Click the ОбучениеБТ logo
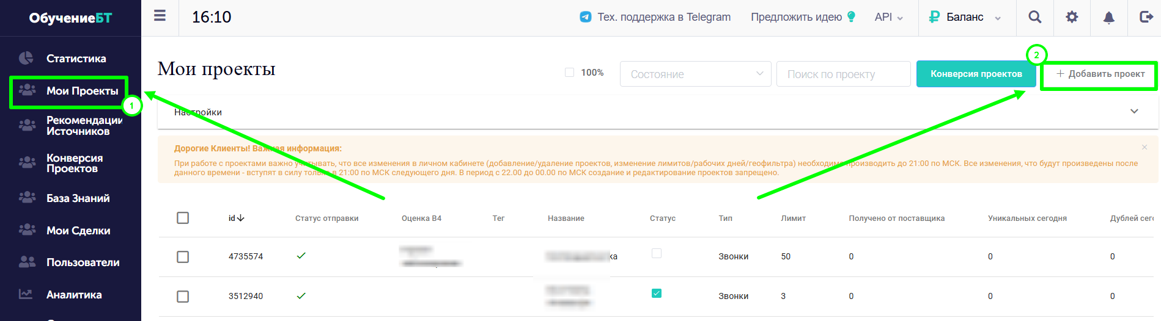The width and height of the screenshot is (1161, 321). [x=70, y=18]
